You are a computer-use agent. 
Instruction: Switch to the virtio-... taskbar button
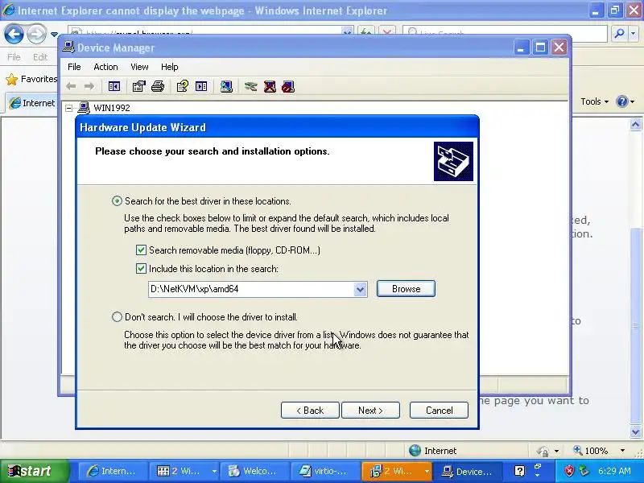coord(325,471)
